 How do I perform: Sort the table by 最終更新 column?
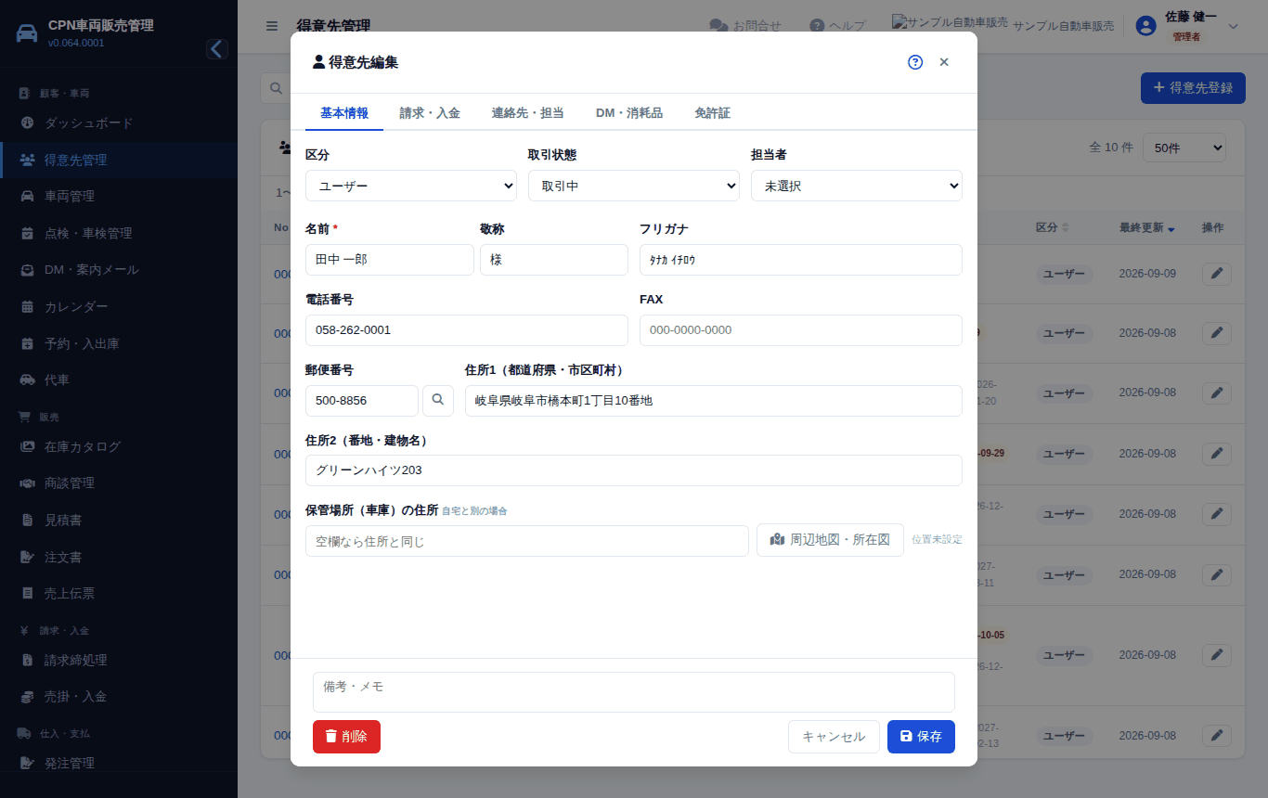click(x=1147, y=227)
